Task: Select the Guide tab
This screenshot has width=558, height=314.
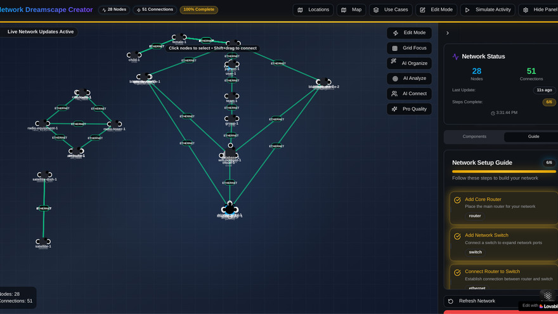Action: 533,136
